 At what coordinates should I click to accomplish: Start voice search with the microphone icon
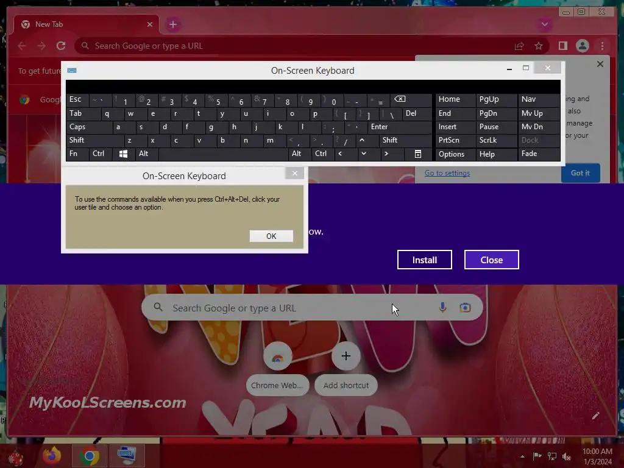(442, 307)
